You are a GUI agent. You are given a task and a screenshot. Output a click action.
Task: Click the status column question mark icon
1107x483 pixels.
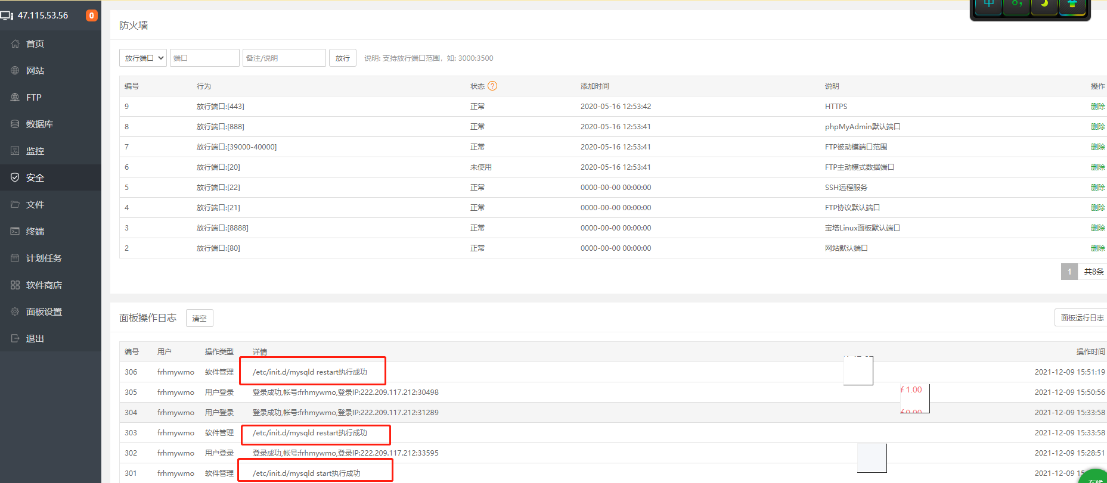click(492, 86)
